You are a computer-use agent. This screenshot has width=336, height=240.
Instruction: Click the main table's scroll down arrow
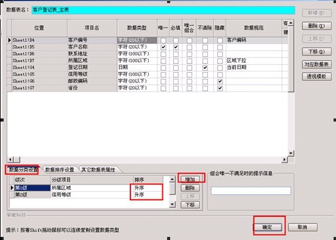coord(291,153)
